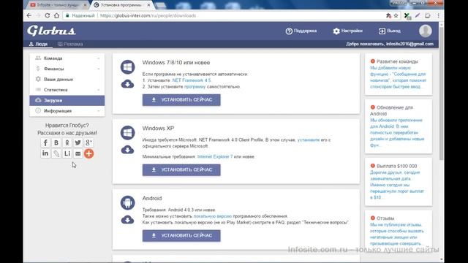Open .NET Framework 4.5 link

(x=192, y=80)
